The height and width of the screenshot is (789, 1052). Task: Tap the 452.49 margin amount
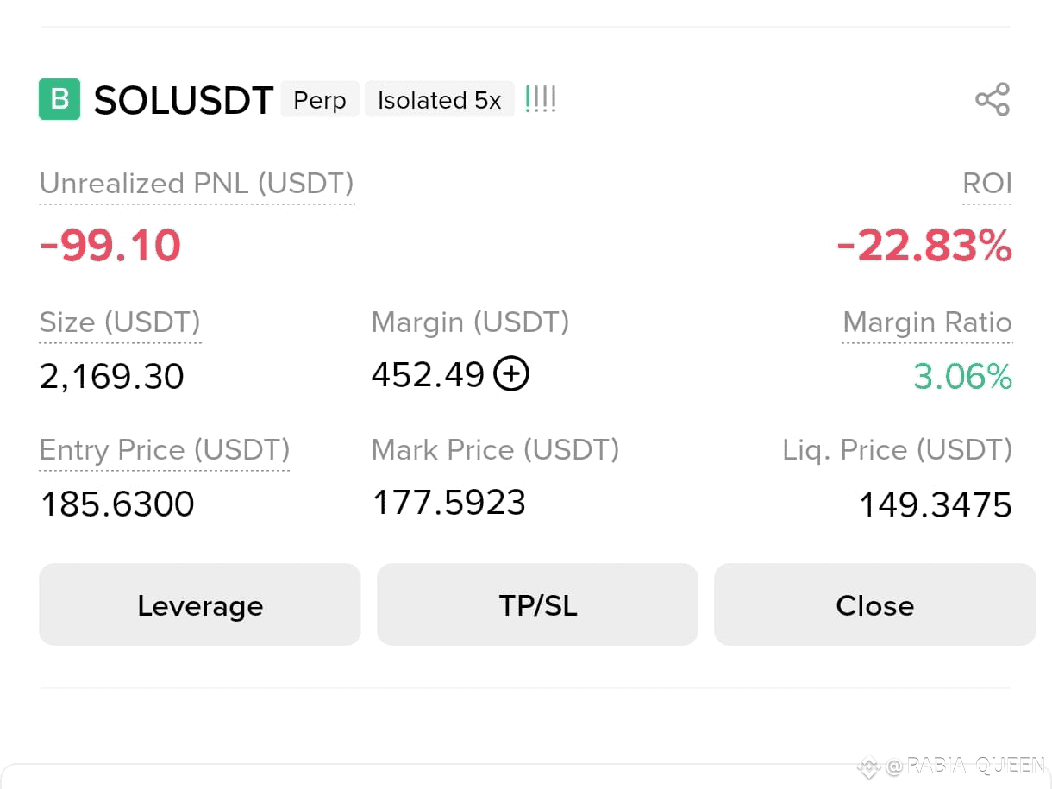click(428, 374)
